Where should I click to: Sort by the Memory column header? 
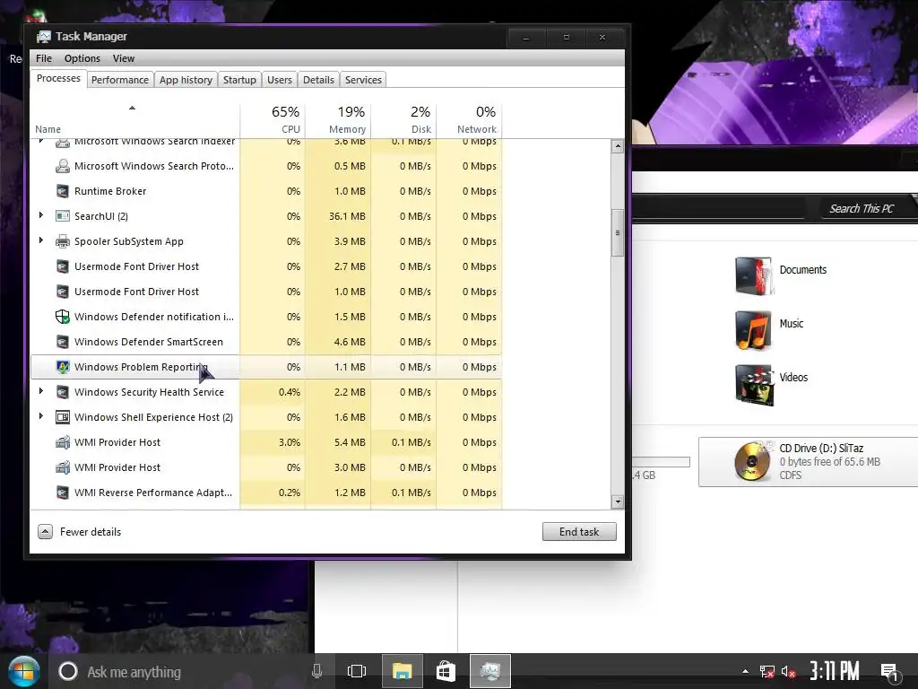pos(338,120)
